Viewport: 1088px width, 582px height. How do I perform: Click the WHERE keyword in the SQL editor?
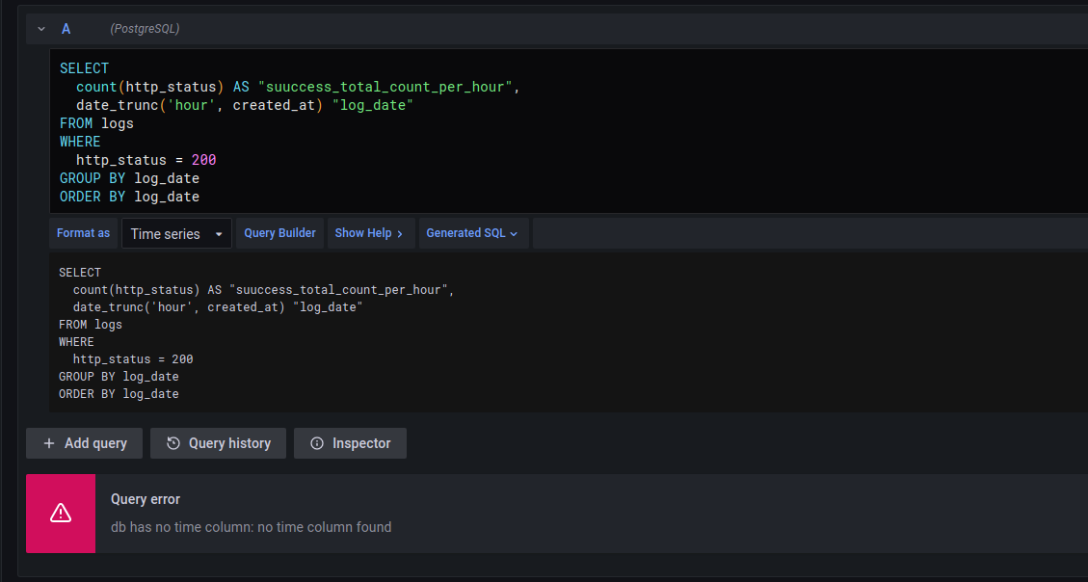80,142
